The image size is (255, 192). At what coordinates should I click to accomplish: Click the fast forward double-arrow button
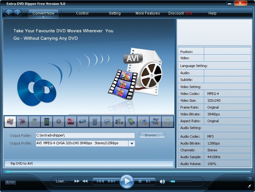pyautogui.click(x=77, y=181)
